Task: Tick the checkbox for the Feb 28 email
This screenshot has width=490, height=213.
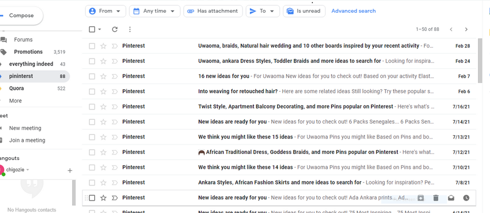Action: (x=92, y=46)
